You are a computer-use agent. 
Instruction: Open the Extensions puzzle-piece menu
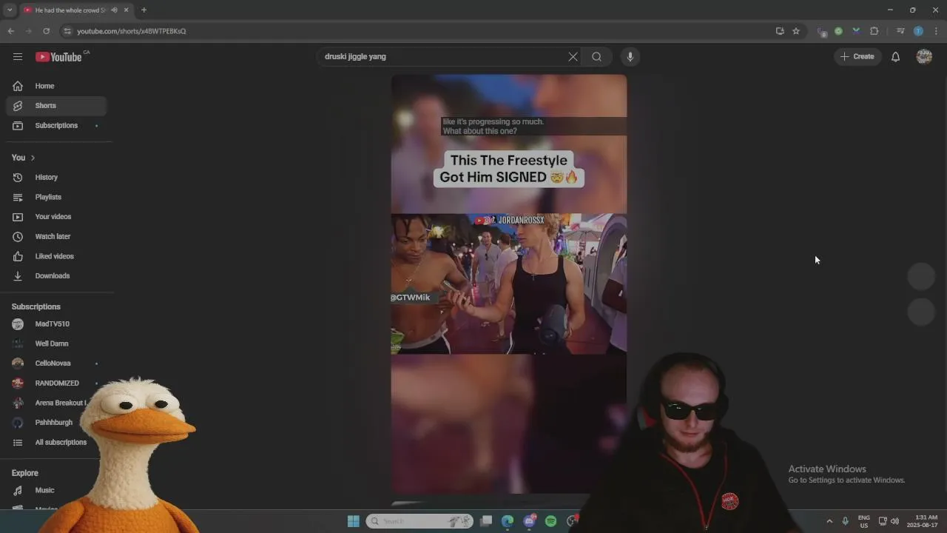coord(874,31)
